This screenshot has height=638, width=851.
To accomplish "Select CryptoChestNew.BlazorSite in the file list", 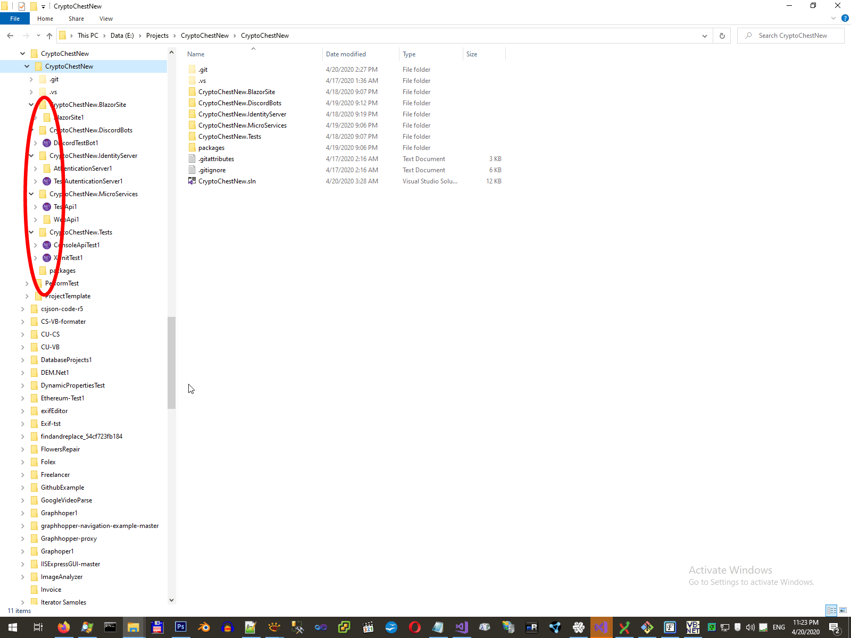I will pyautogui.click(x=237, y=92).
